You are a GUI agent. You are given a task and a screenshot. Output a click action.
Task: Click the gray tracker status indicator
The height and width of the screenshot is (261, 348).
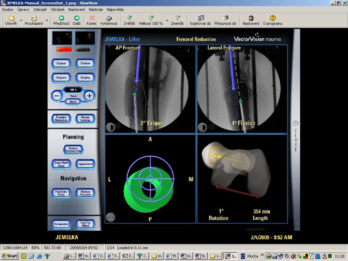pos(83,49)
